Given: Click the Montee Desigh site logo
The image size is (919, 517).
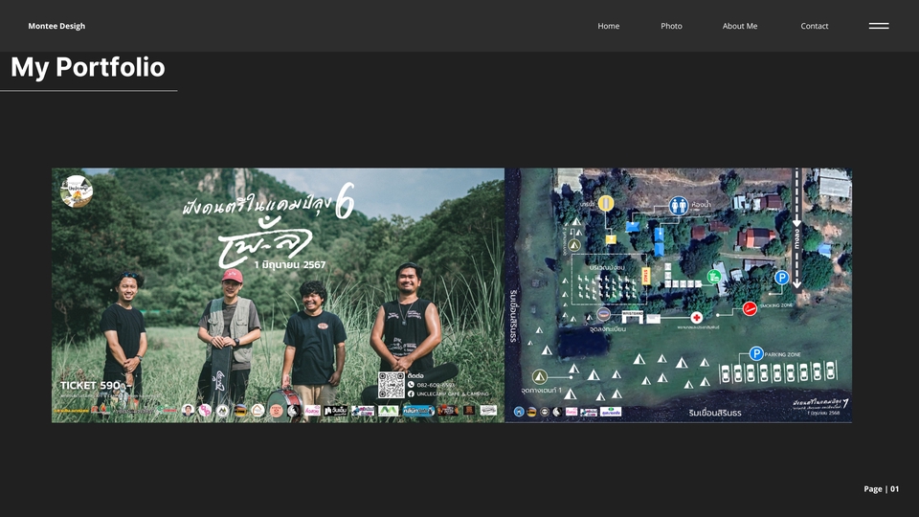Looking at the screenshot, I should 56,26.
